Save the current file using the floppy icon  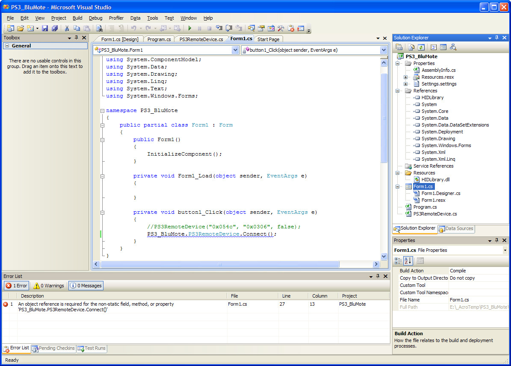tap(44, 28)
